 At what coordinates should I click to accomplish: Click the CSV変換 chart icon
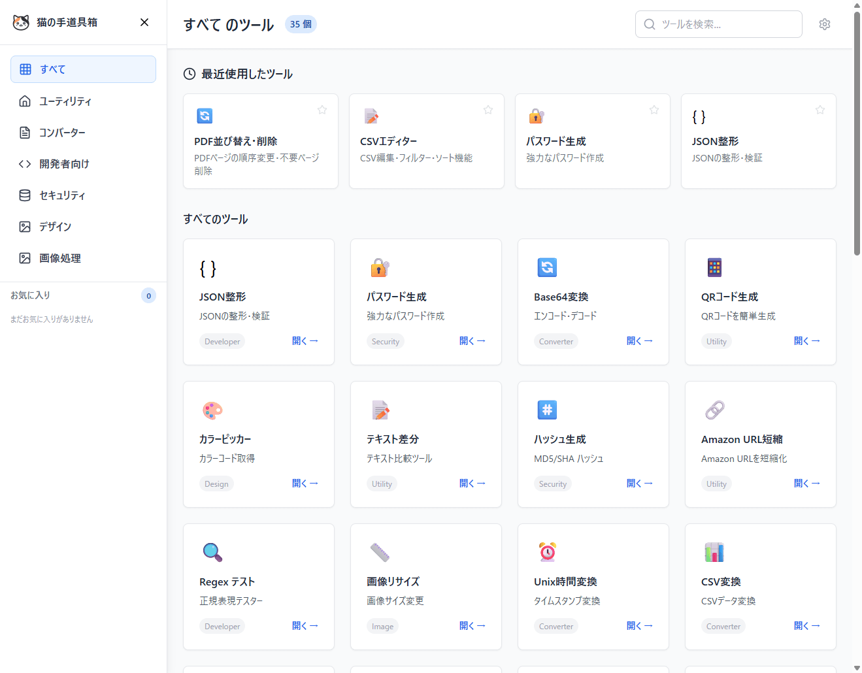(714, 552)
